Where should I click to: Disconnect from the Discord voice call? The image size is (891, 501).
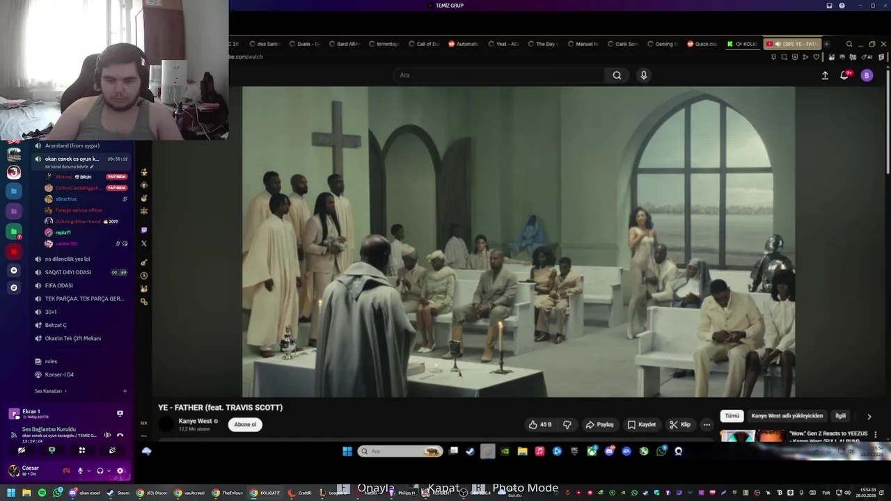120,435
